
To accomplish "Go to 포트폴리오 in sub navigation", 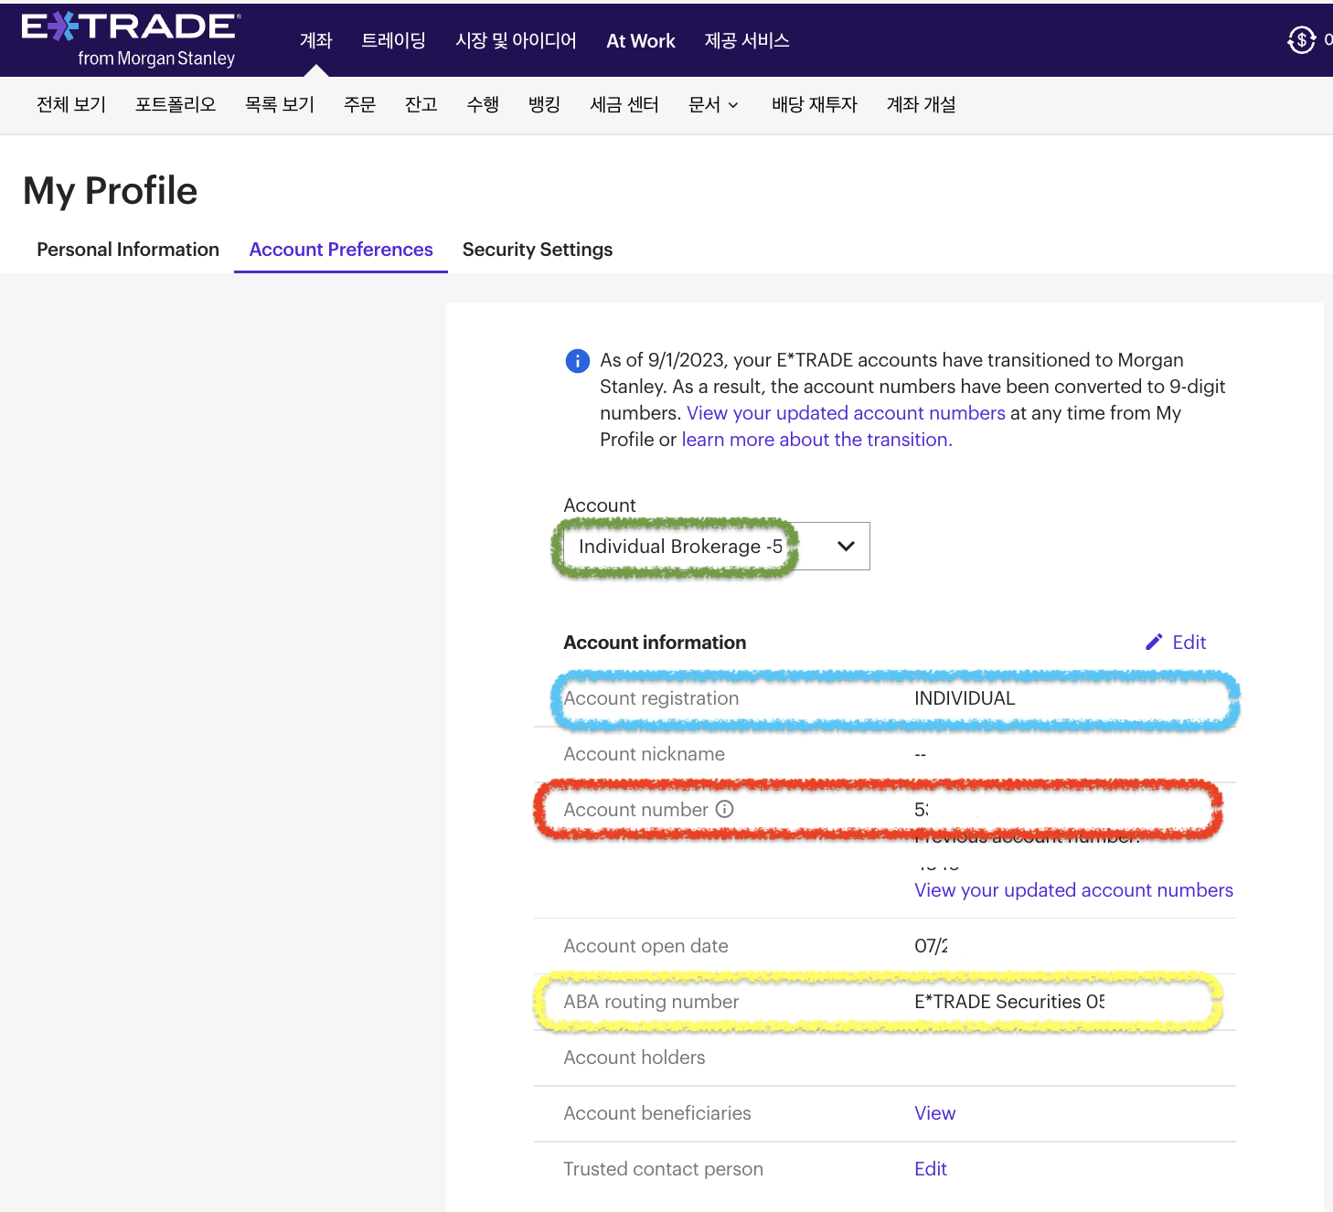I will [176, 104].
